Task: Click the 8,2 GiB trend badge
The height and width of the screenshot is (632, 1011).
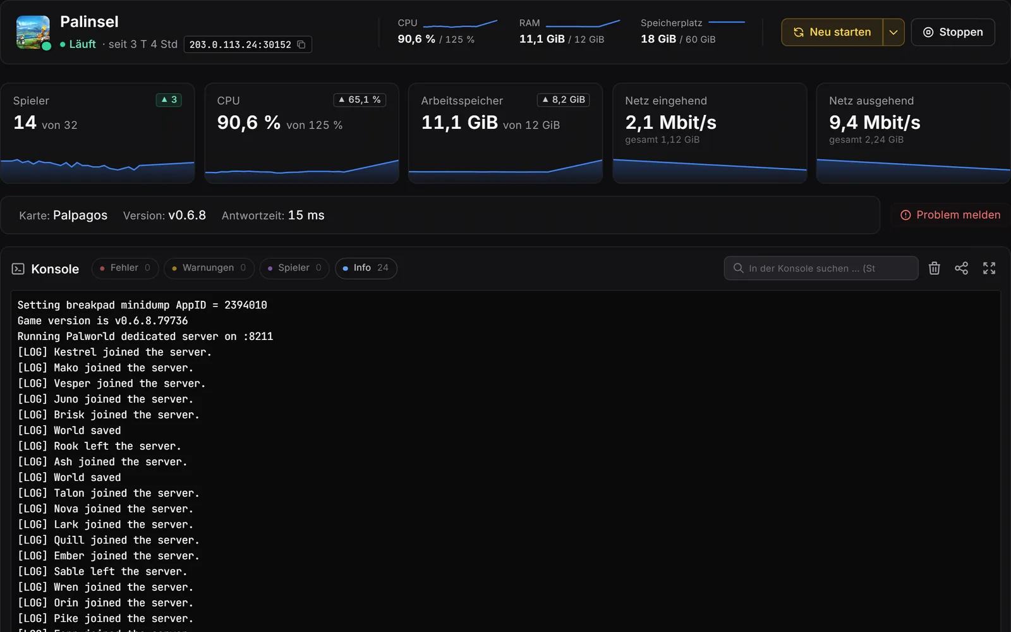Action: (563, 100)
